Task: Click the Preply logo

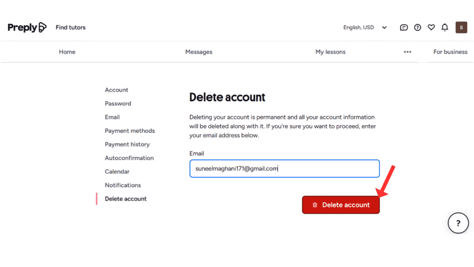Action: pos(27,27)
